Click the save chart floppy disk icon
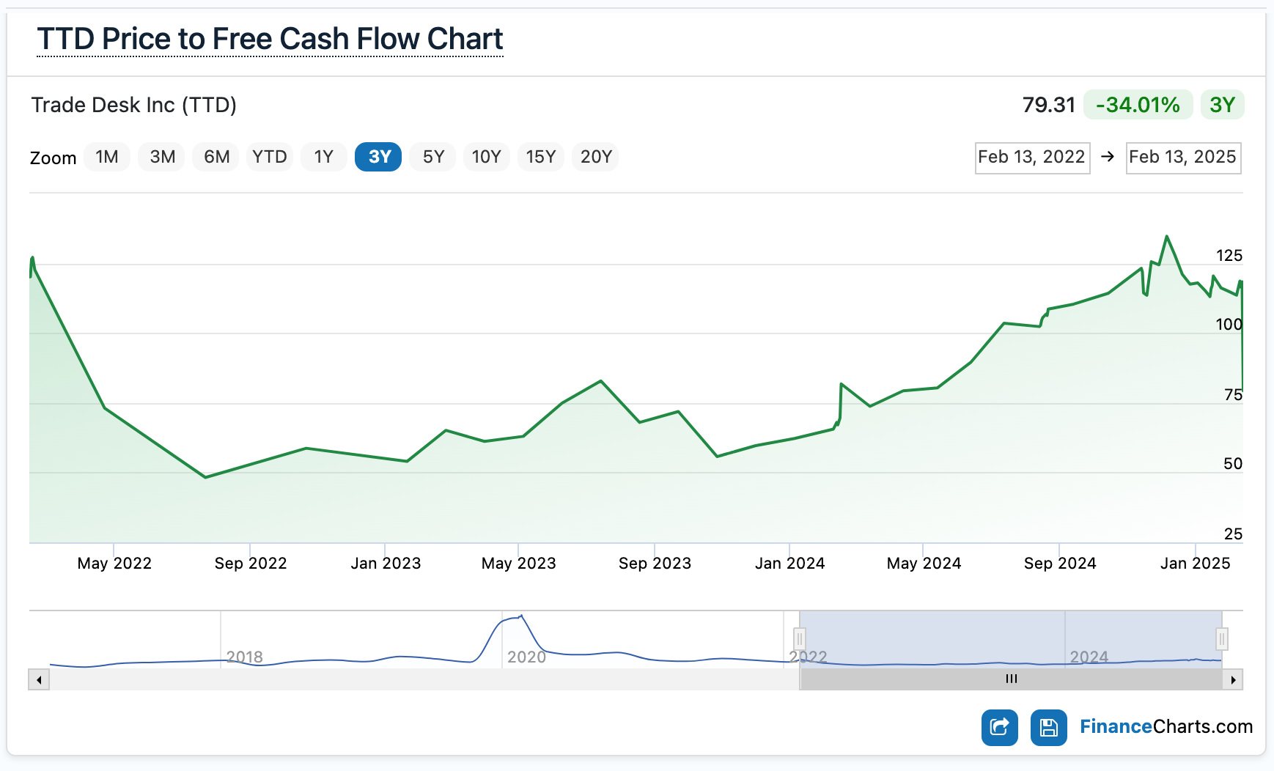This screenshot has height=771, width=1274. click(1048, 727)
